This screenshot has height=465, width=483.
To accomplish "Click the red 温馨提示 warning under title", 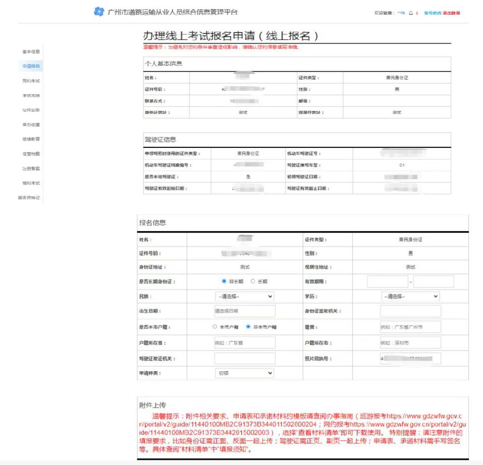I will [221, 47].
